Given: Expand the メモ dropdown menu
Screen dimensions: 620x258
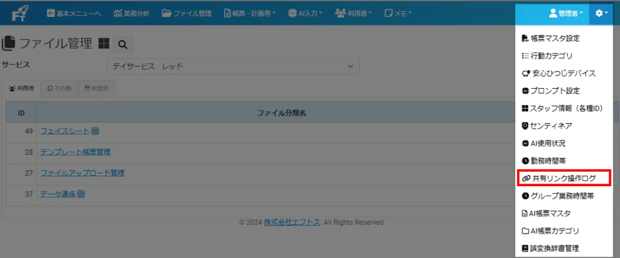Looking at the screenshot, I should pos(398,13).
